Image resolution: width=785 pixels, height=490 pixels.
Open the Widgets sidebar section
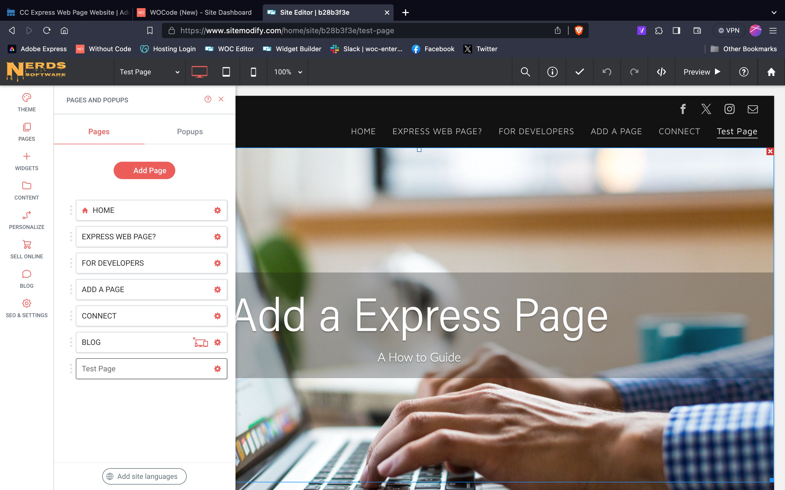pyautogui.click(x=27, y=161)
